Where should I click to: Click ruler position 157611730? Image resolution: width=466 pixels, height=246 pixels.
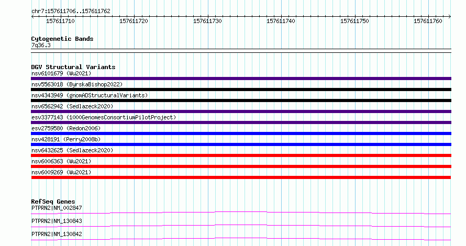click(x=207, y=21)
